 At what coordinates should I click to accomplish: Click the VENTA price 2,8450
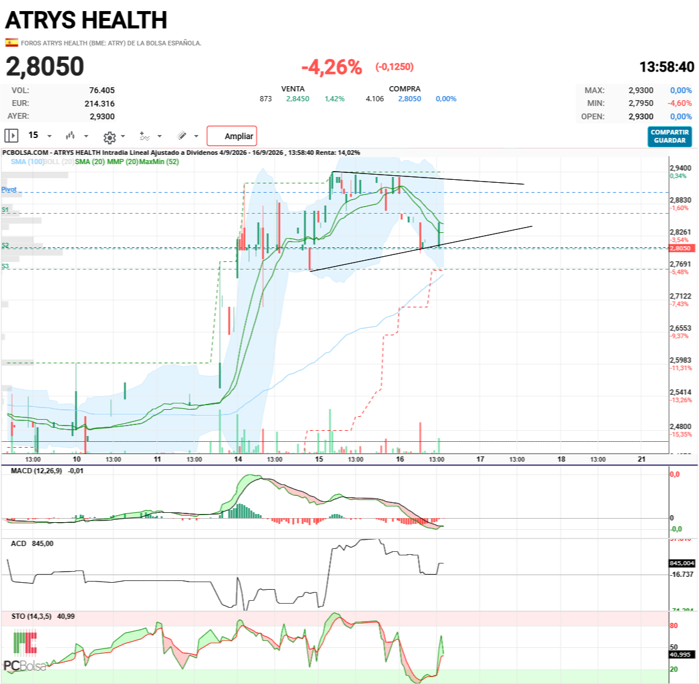click(x=298, y=98)
